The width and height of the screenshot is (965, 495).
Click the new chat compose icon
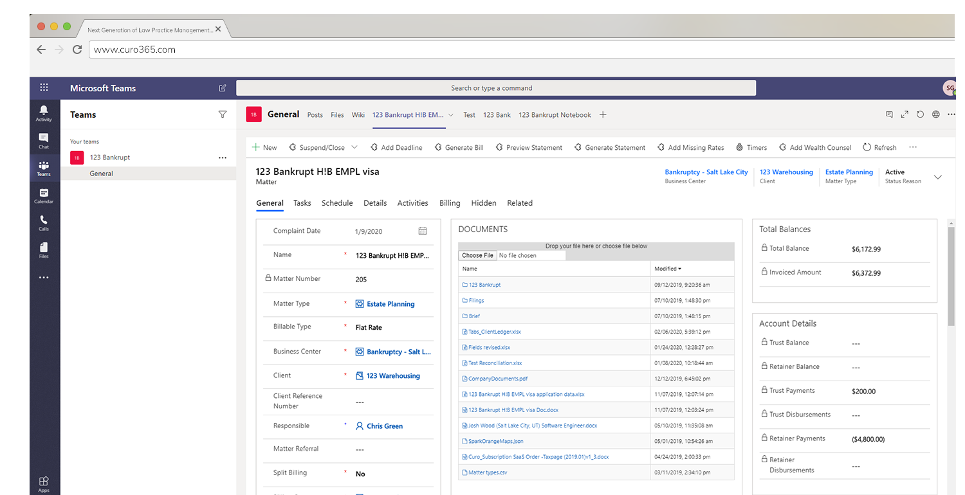tap(223, 88)
